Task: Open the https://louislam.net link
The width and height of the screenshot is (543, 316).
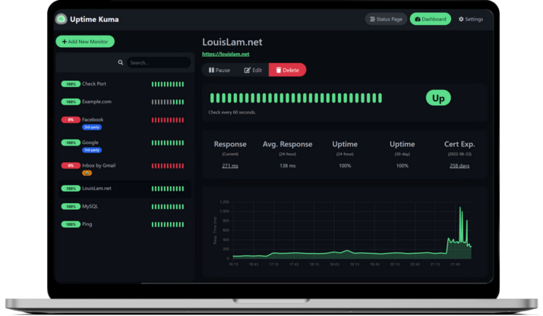Action: [x=226, y=55]
